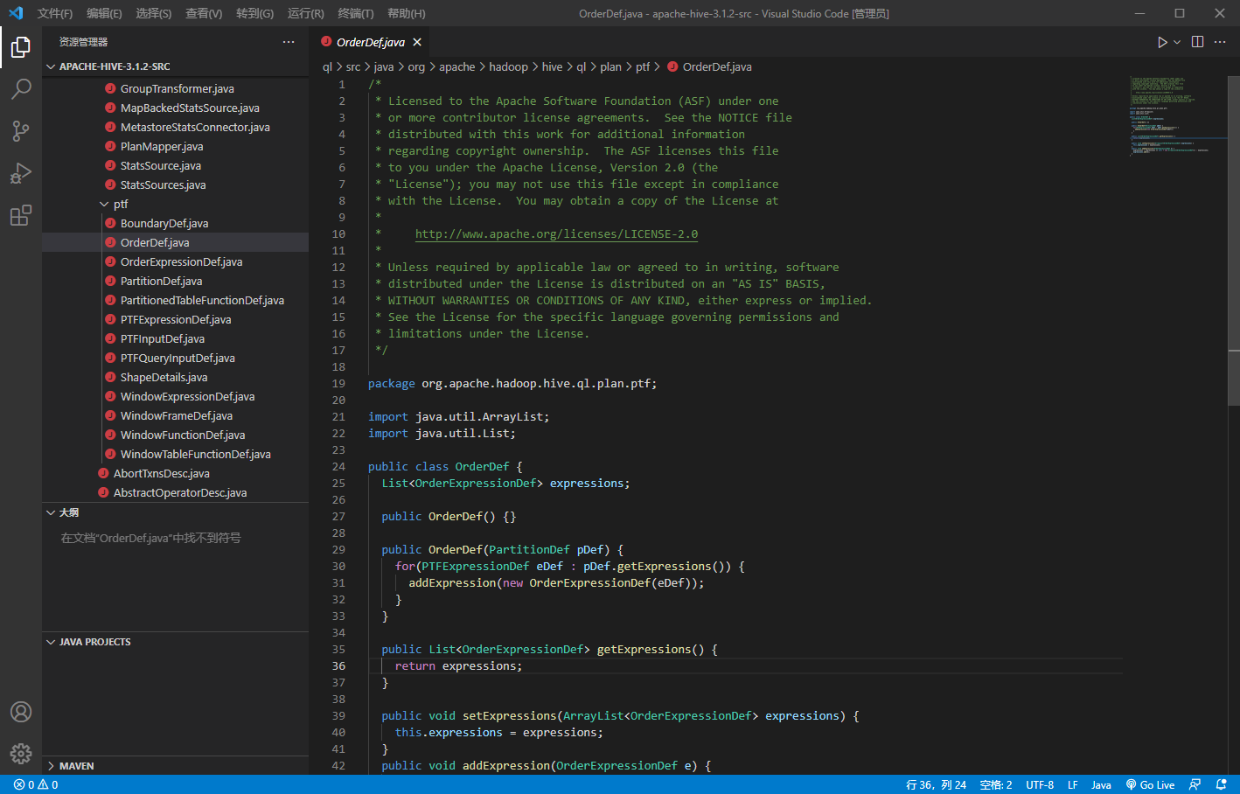The width and height of the screenshot is (1240, 794).
Task: Open the Accounts icon in activity bar
Action: point(21,712)
